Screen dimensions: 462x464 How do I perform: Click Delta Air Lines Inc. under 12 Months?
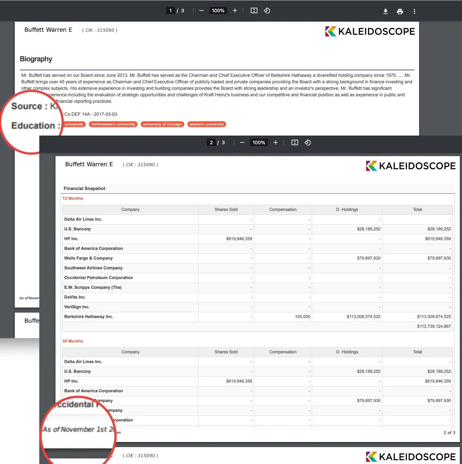(x=83, y=220)
